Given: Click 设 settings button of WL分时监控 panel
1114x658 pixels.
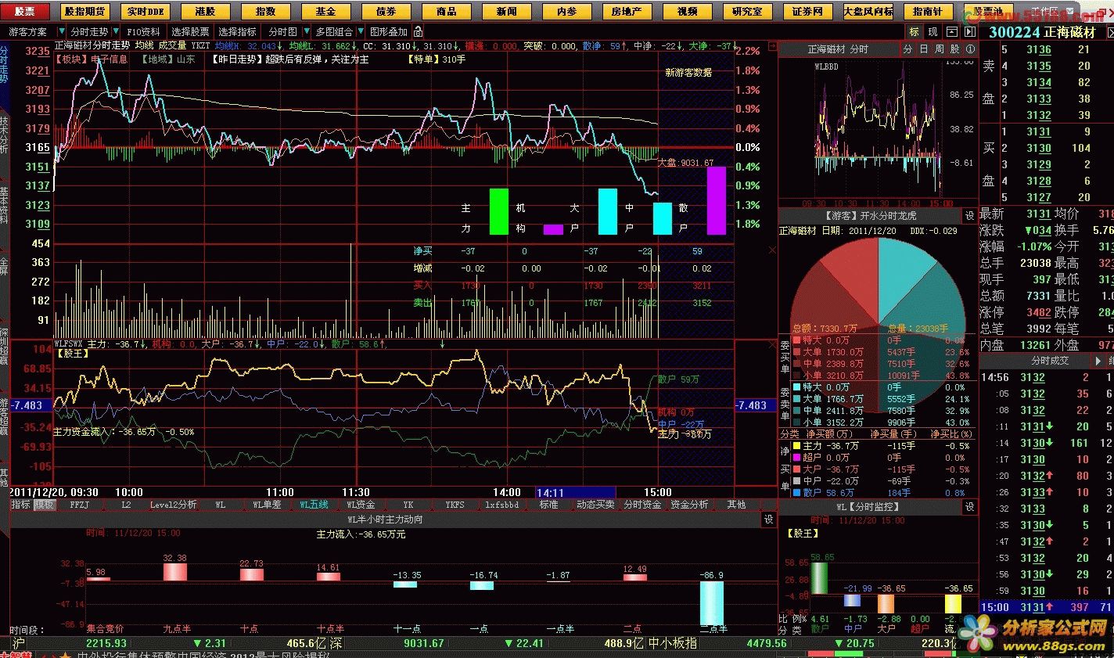Looking at the screenshot, I should pyautogui.click(x=970, y=507).
